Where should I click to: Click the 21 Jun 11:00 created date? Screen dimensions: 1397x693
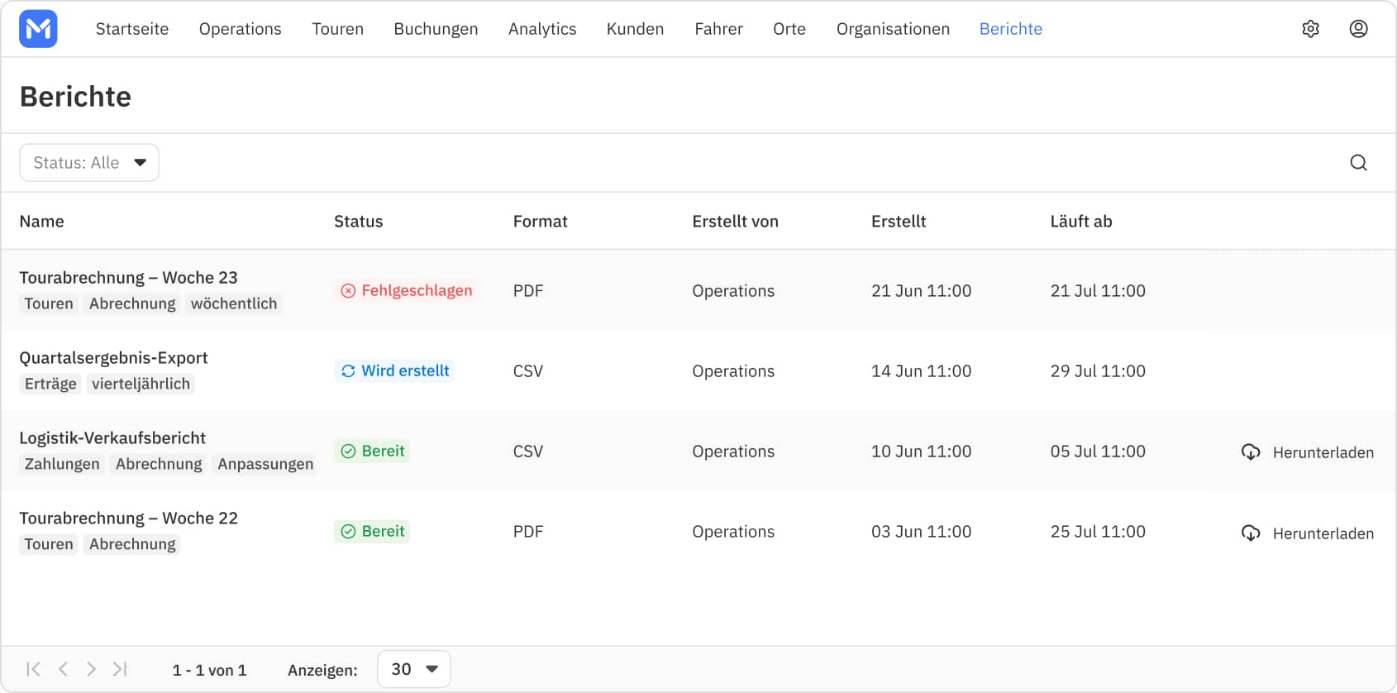(921, 291)
